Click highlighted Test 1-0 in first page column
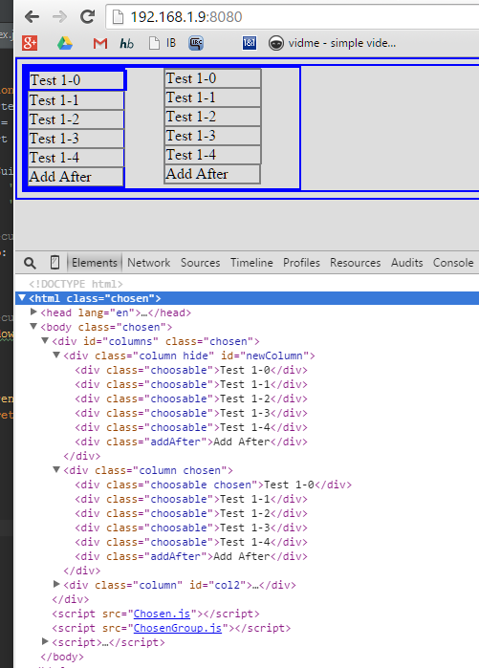Image resolution: width=479 pixels, height=668 pixels. (x=76, y=80)
